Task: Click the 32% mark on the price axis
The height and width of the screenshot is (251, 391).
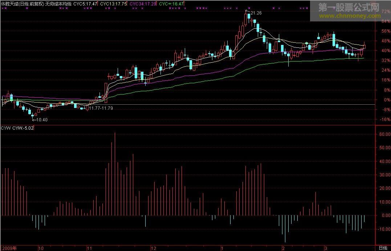Action: tap(386, 60)
